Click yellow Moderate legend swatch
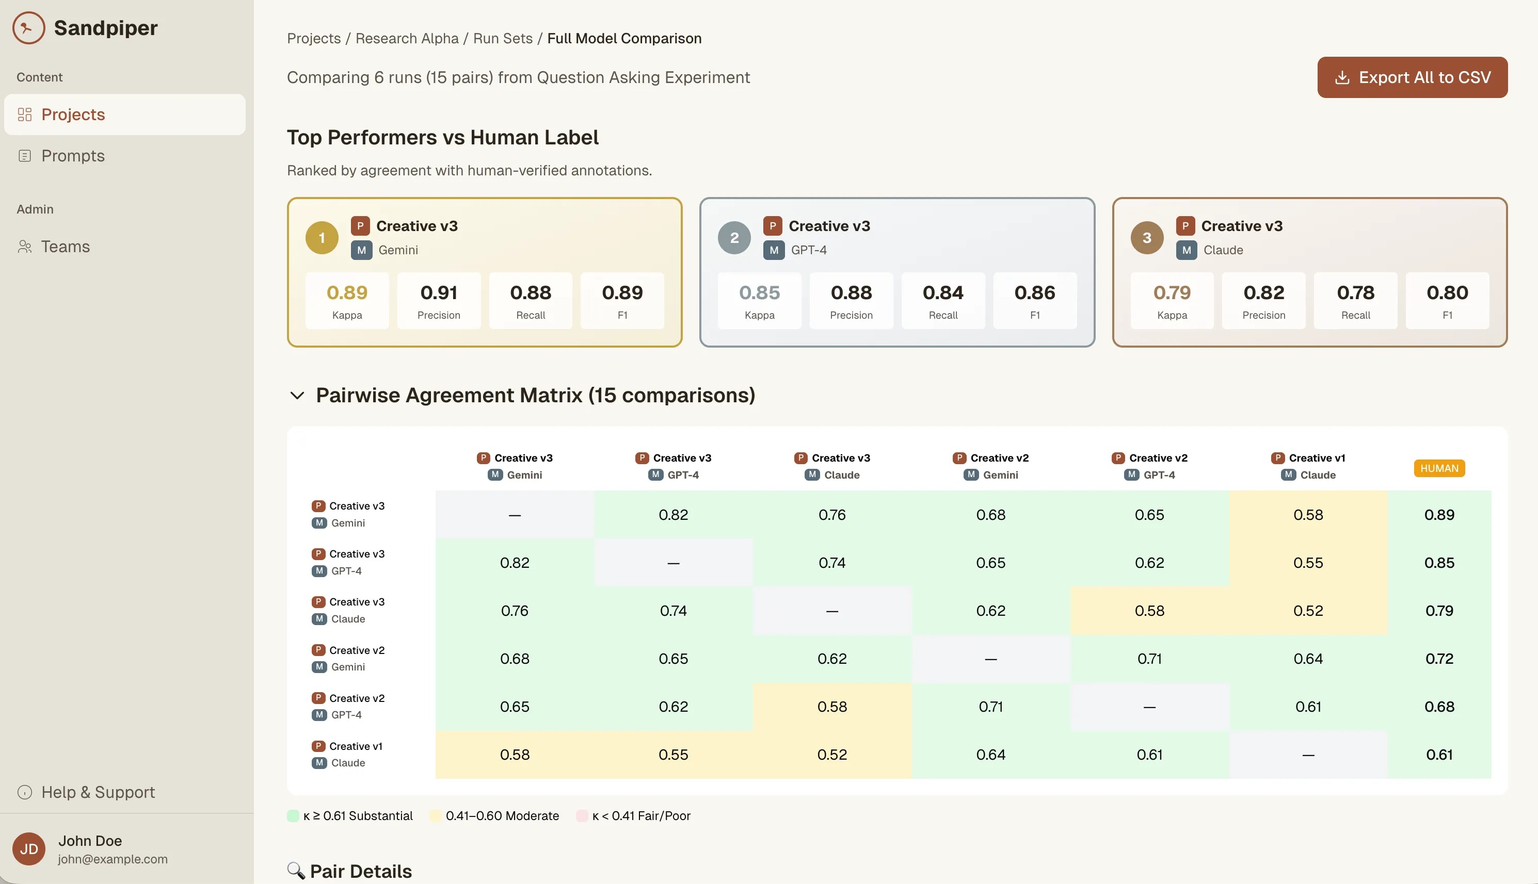 (x=435, y=815)
